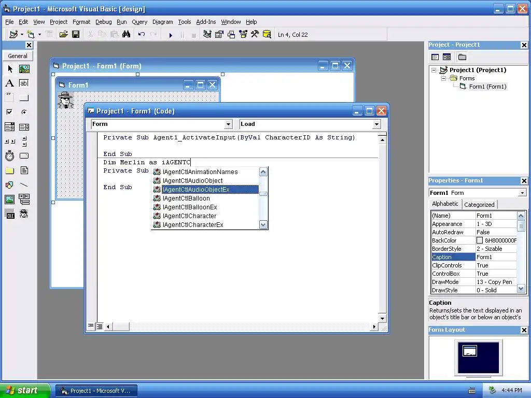Pick the Shape control tool

point(10,185)
